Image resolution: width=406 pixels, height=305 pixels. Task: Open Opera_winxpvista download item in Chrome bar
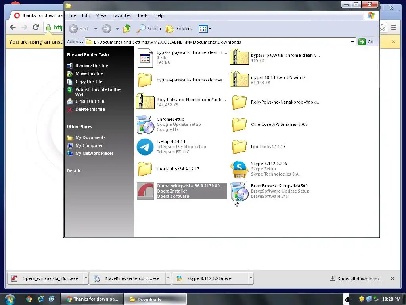pyautogui.click(x=45, y=278)
